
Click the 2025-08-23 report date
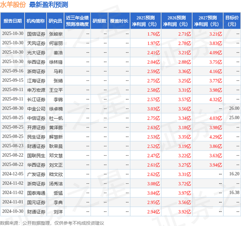[x=13, y=146]
